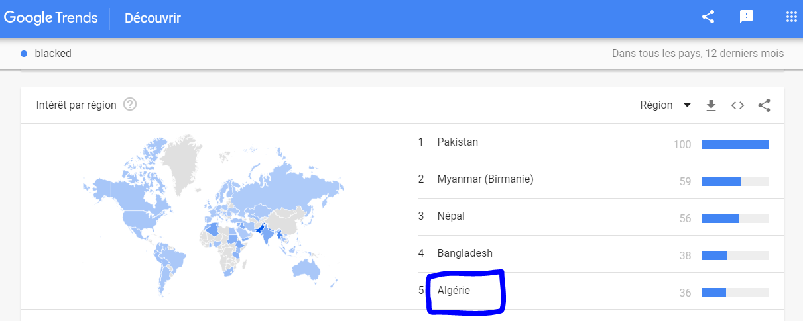Choose Algérie in the region ranking

pos(454,290)
